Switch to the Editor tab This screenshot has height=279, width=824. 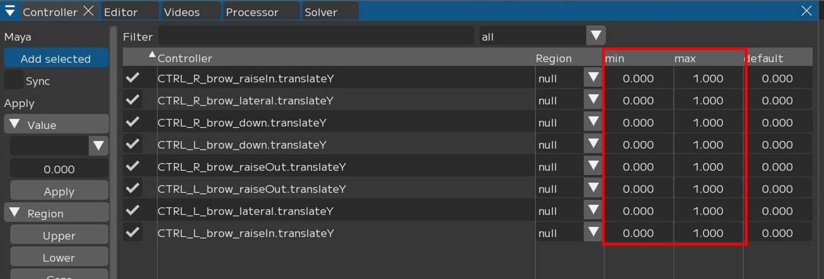coord(121,12)
